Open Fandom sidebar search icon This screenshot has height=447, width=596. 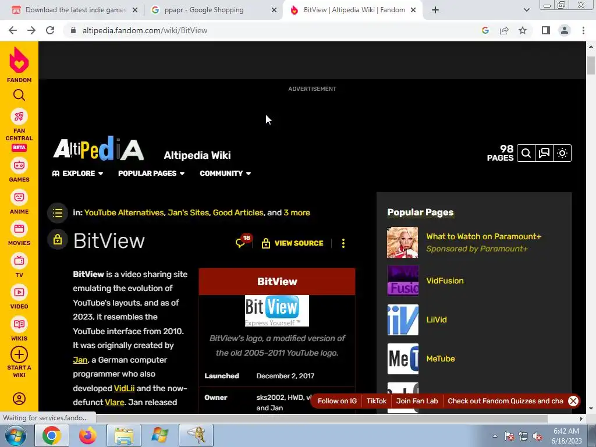point(19,95)
